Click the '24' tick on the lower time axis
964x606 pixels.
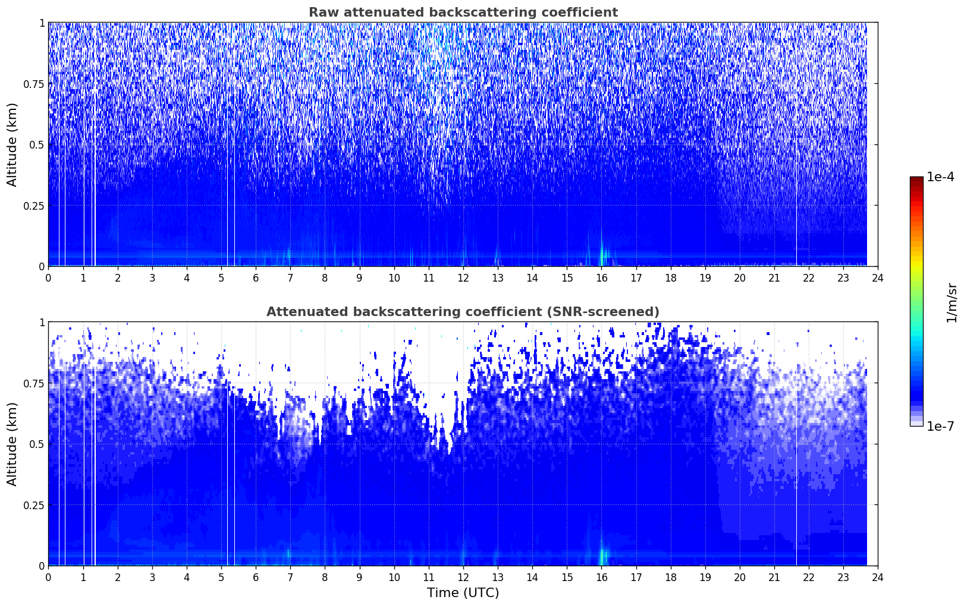click(878, 577)
